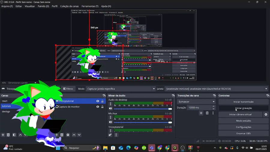The width and height of the screenshot is (270, 152).
Task: Select the devlogs scene
Action: coord(6,111)
